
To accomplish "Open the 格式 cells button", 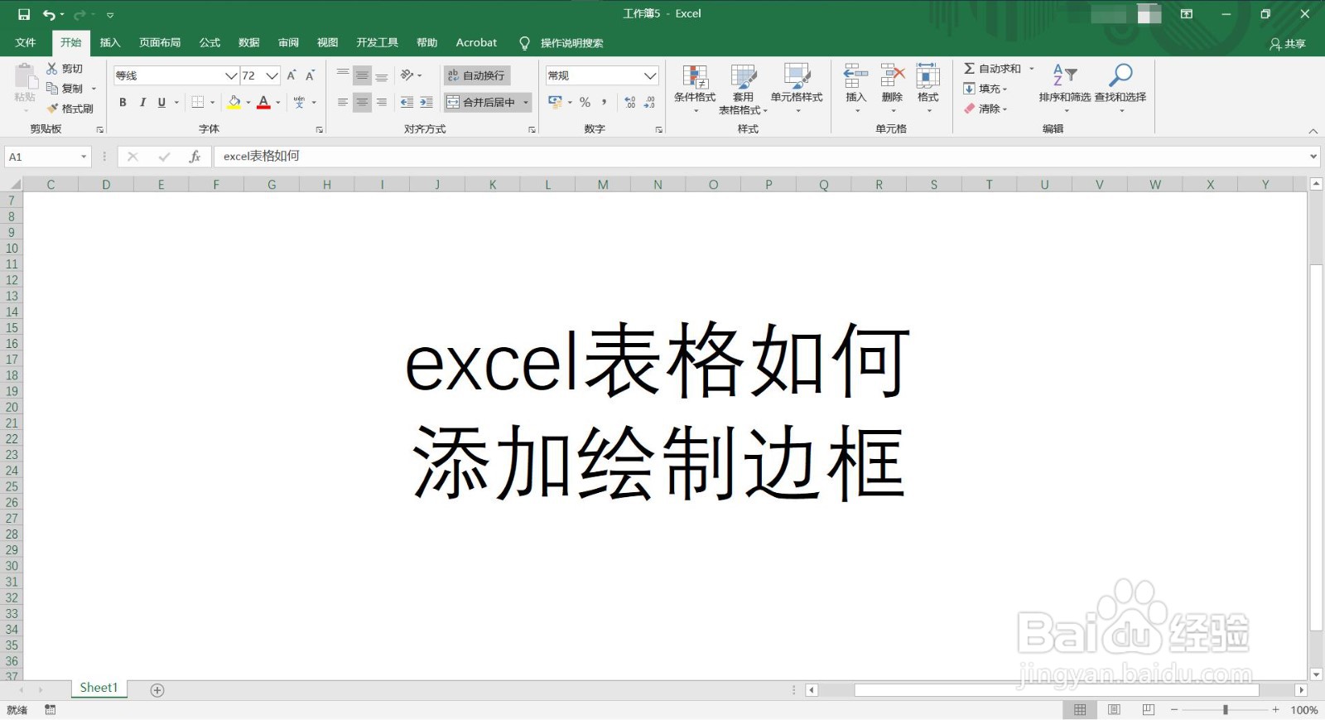I will pos(927,88).
